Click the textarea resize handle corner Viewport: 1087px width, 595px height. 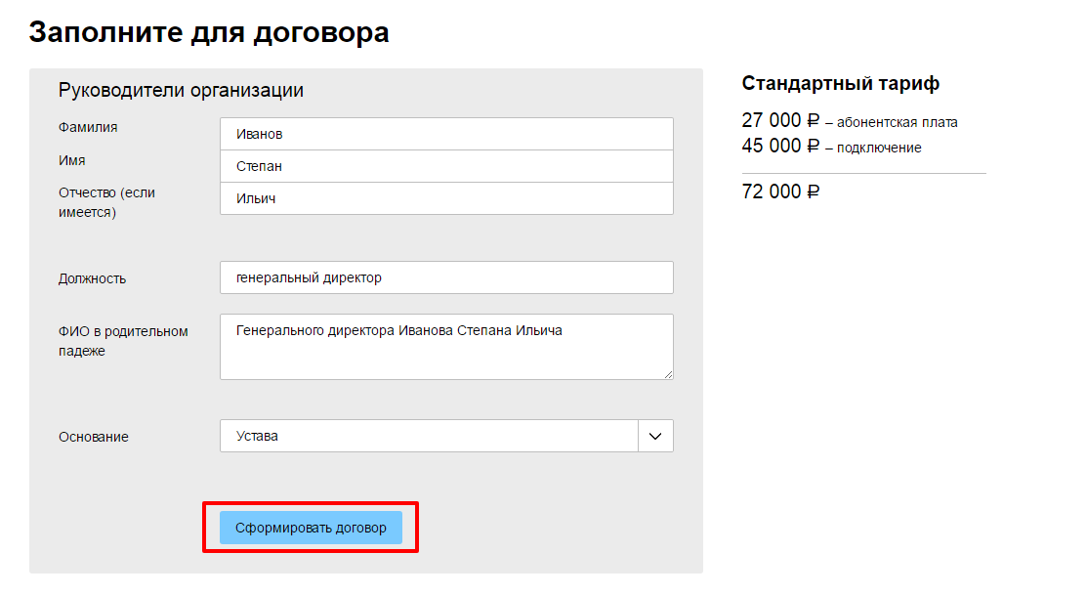[x=669, y=374]
